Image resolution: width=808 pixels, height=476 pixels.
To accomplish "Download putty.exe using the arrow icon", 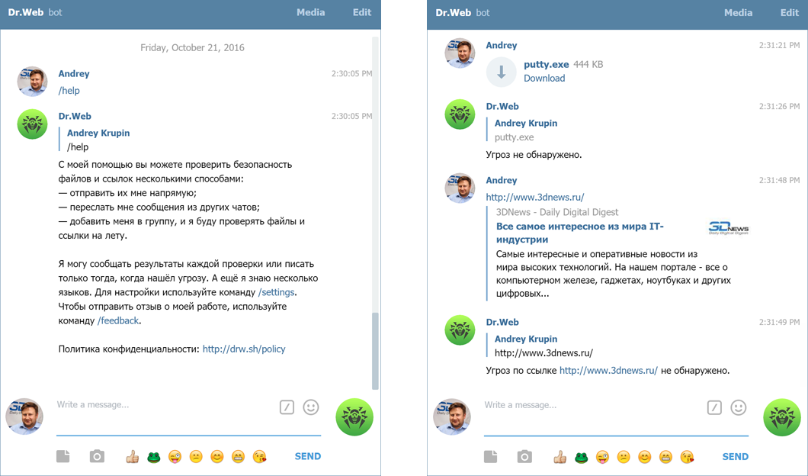I will point(502,72).
